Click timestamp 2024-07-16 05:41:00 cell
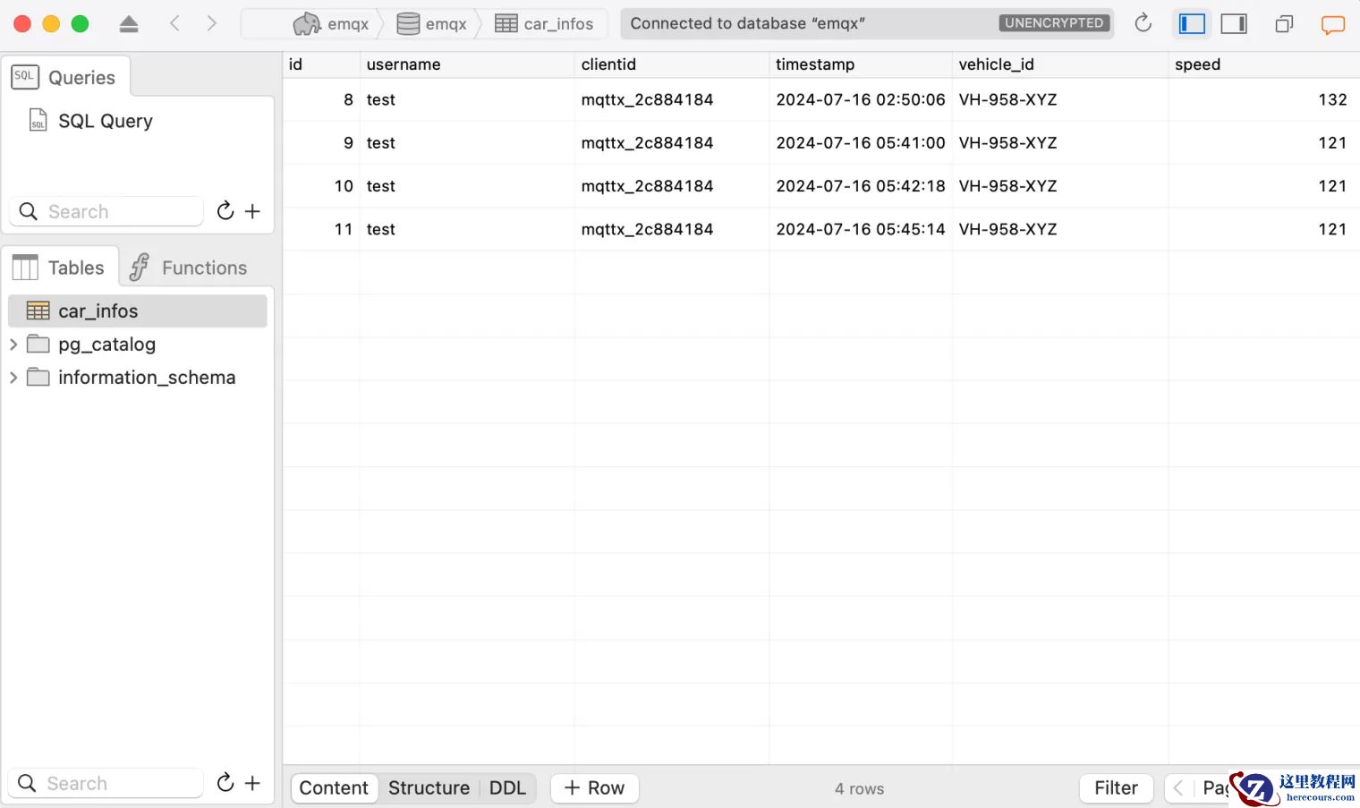1360x808 pixels. pos(861,143)
